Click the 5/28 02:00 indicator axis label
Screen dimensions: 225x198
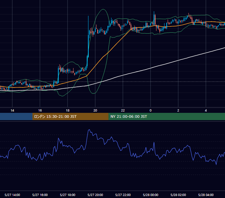click(x=178, y=195)
